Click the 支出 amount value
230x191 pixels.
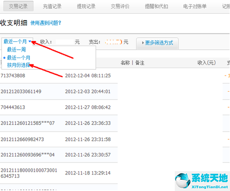114,42
